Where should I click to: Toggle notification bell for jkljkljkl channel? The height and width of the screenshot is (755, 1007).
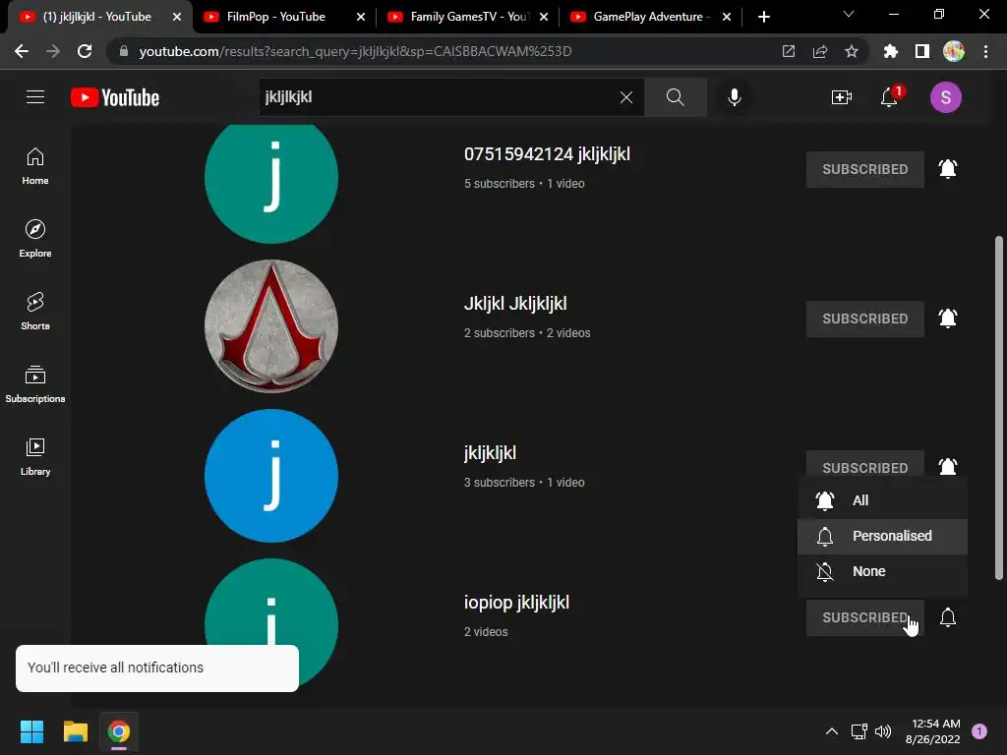coord(948,466)
